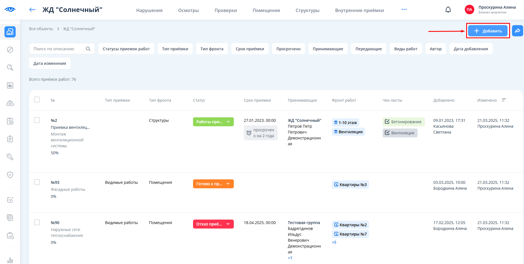Toggle the select-all checkbox in the table header
Viewport: 524px width, 264px height.
(37, 100)
